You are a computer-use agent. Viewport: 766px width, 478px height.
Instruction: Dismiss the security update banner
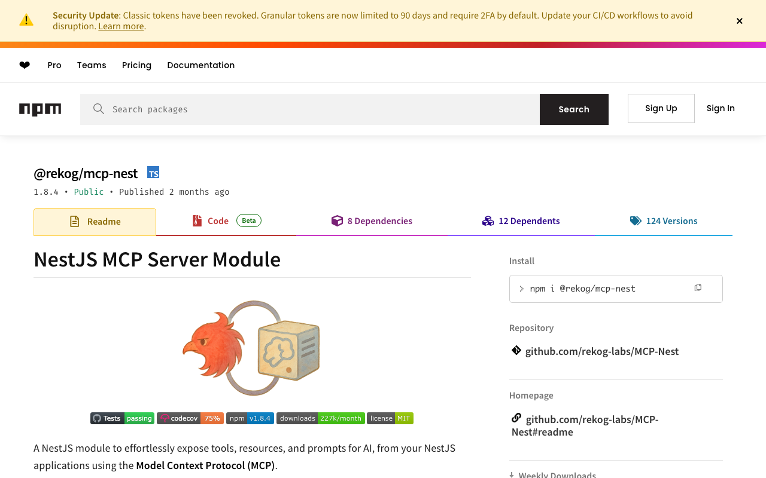tap(740, 21)
